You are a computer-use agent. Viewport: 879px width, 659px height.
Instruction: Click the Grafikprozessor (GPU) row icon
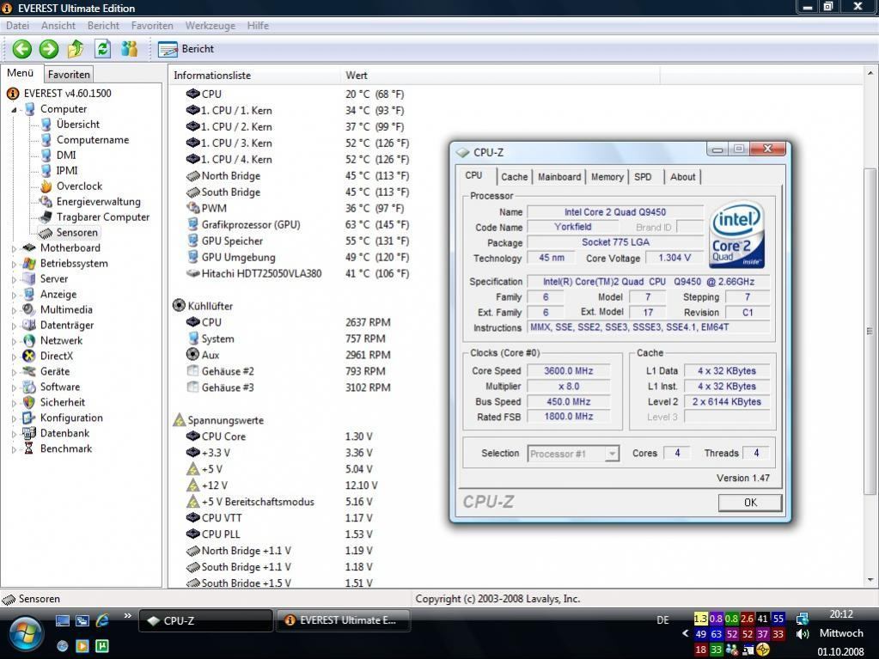192,225
